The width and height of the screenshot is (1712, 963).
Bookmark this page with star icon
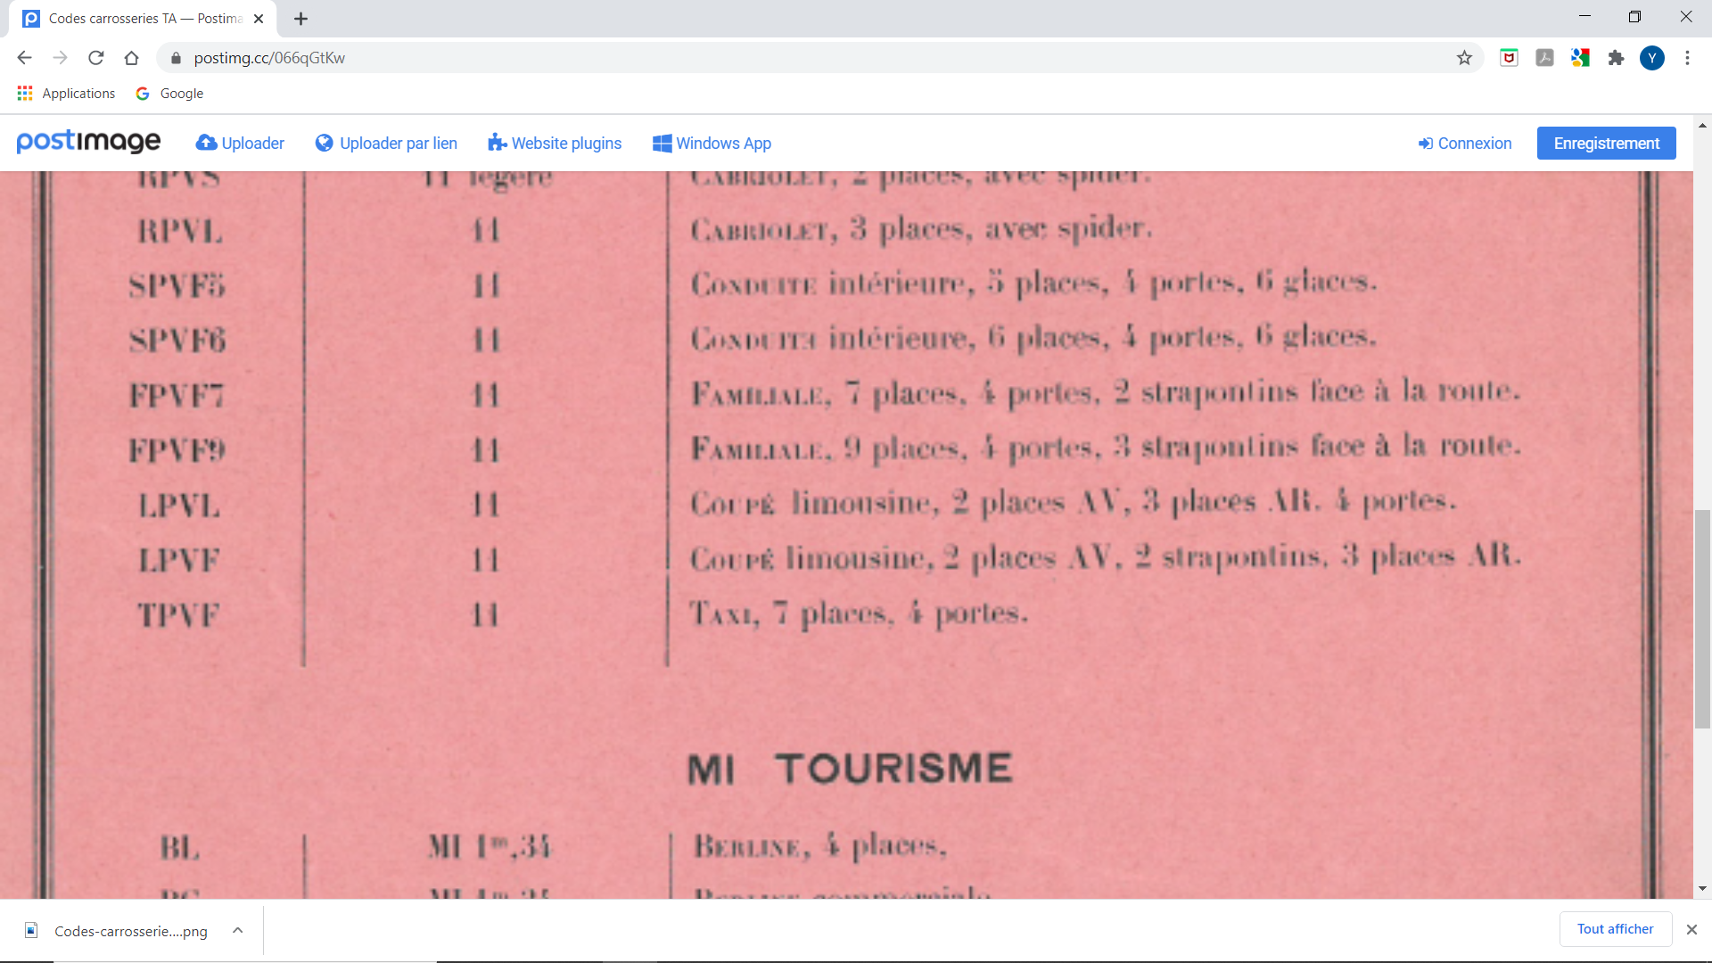tap(1464, 58)
